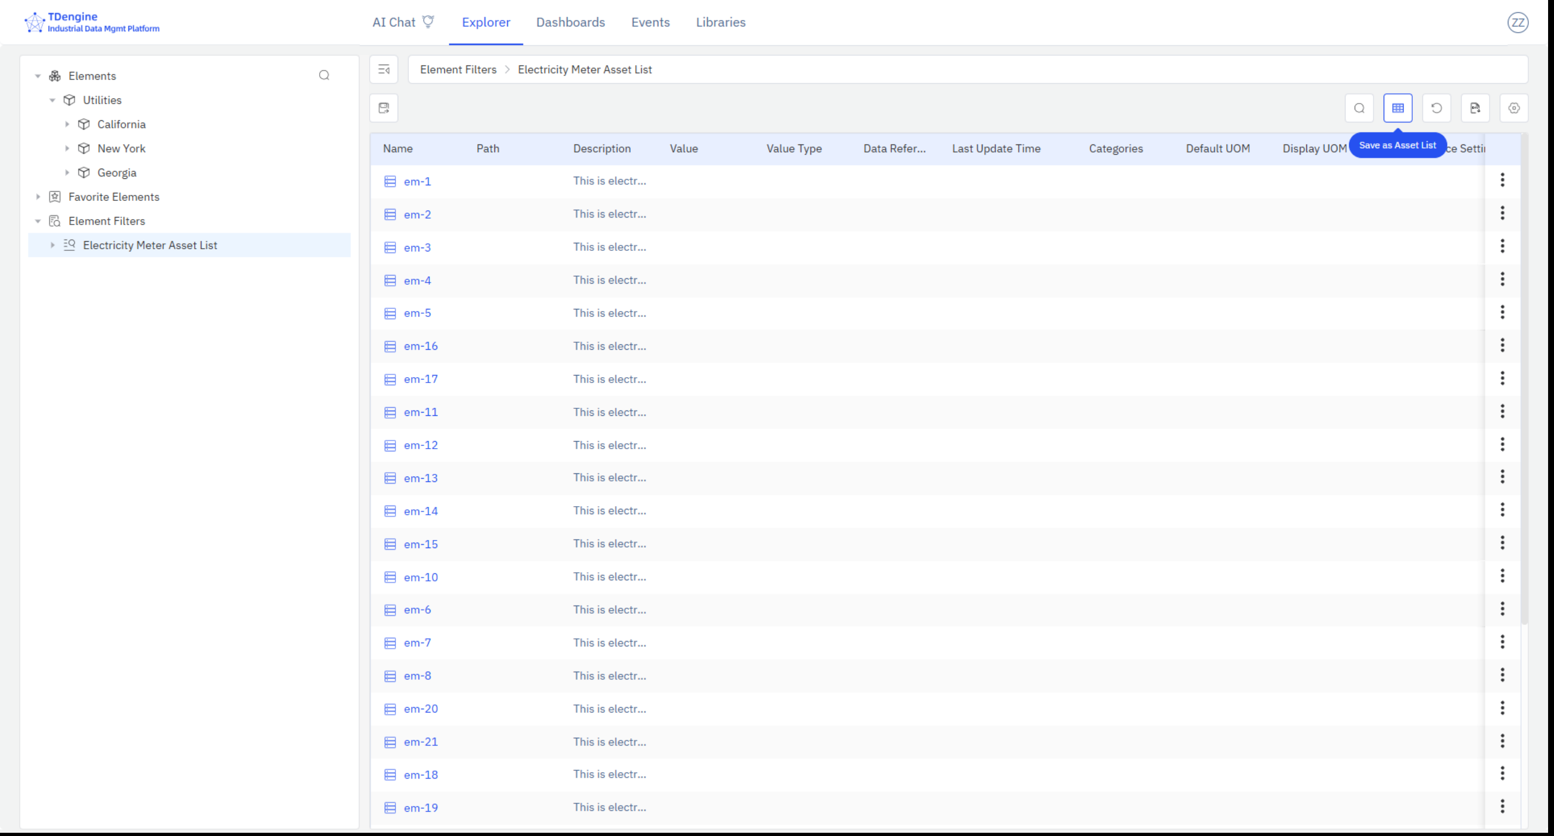The width and height of the screenshot is (1554, 836).
Task: Collapse the left navigation panel
Action: point(384,69)
